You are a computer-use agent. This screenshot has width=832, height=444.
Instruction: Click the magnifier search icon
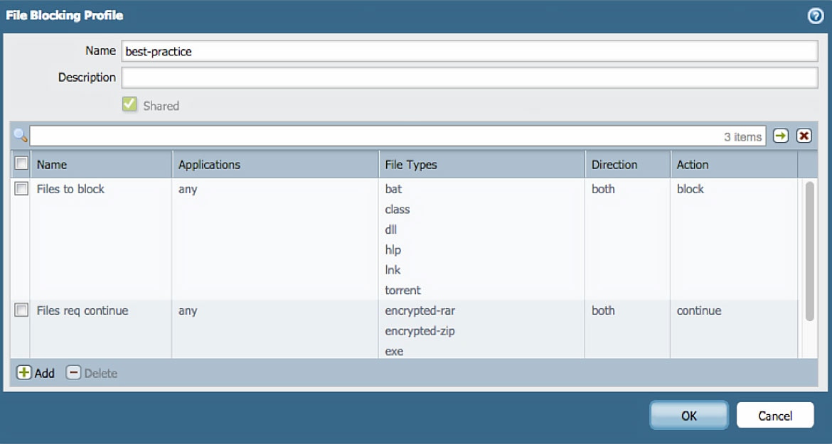[20, 136]
